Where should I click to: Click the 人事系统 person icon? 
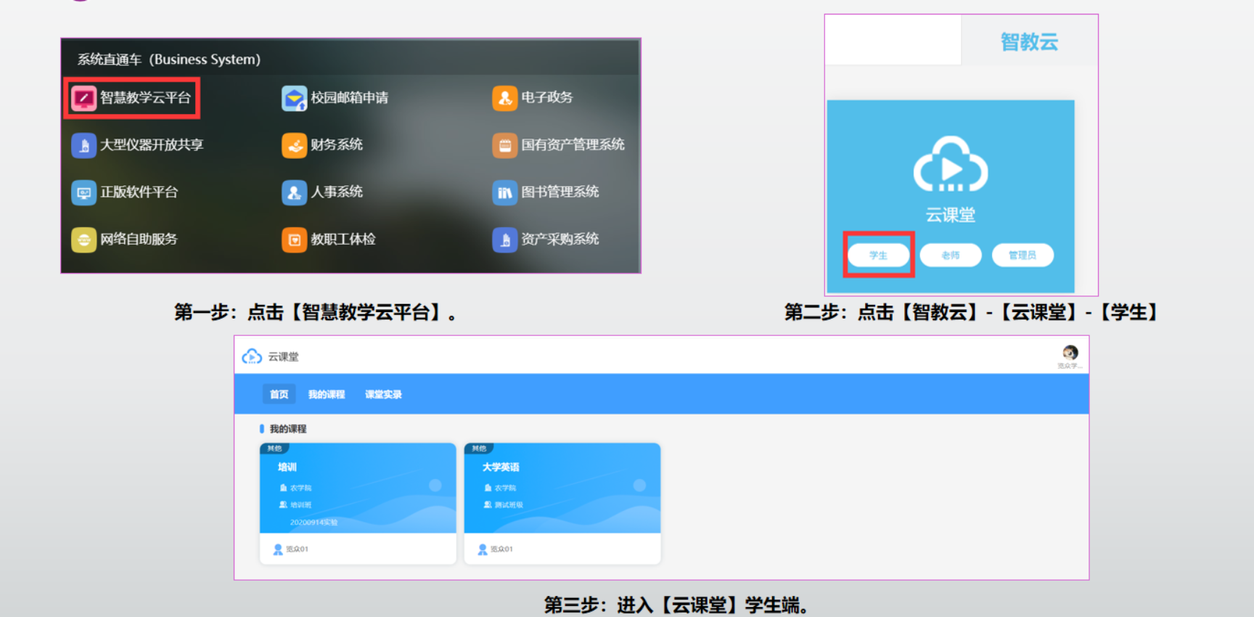pos(294,192)
